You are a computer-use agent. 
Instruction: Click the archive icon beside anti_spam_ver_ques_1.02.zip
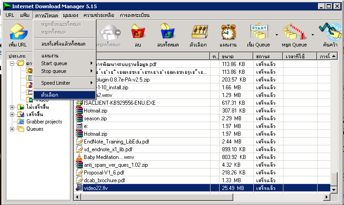point(79,164)
